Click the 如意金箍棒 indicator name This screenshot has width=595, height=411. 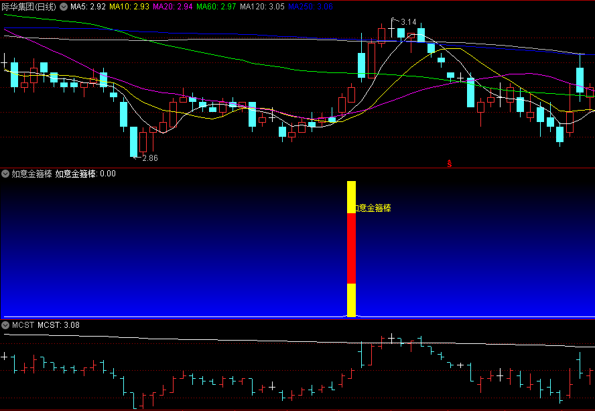pos(32,174)
